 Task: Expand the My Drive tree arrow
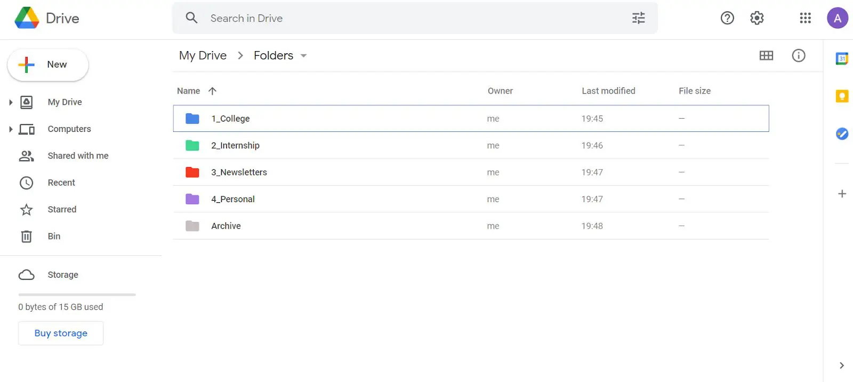pyautogui.click(x=11, y=102)
